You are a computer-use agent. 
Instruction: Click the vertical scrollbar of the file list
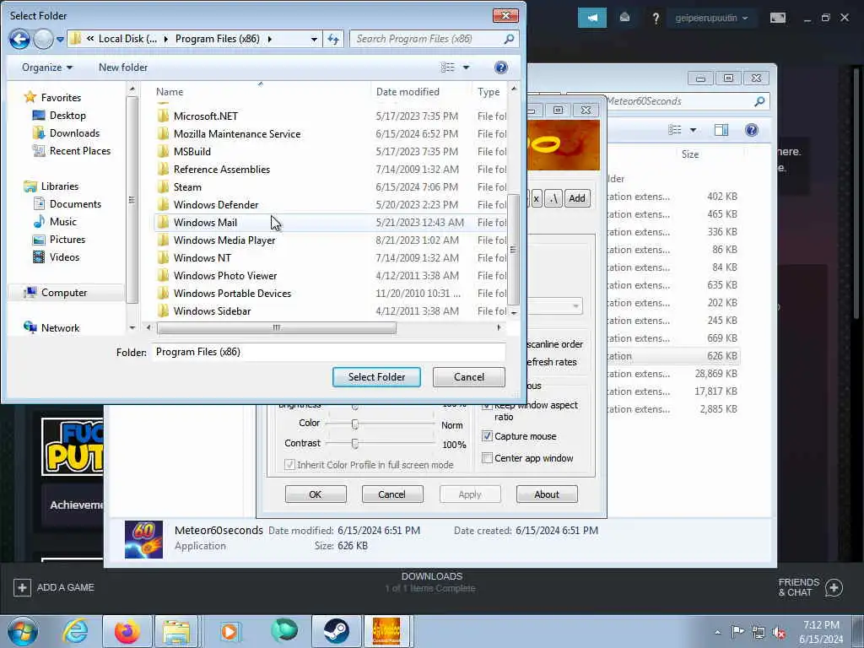coord(514,249)
